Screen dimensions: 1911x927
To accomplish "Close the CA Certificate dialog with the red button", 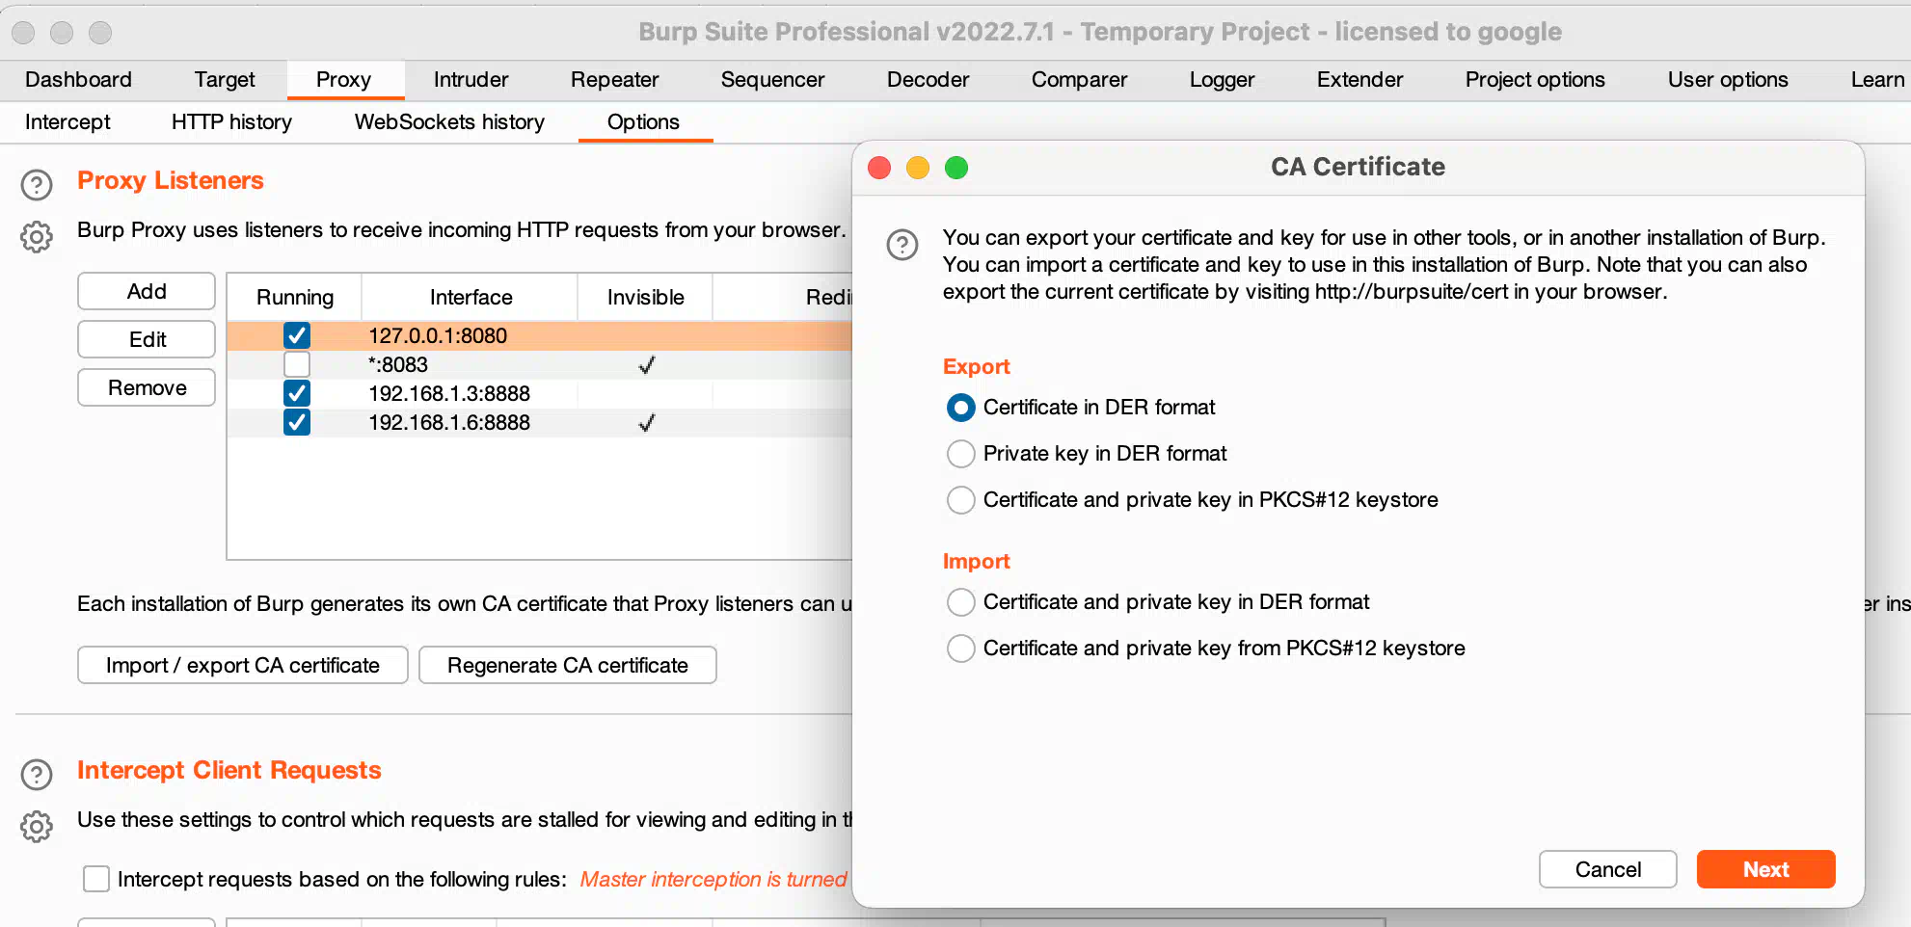I will tap(879, 168).
